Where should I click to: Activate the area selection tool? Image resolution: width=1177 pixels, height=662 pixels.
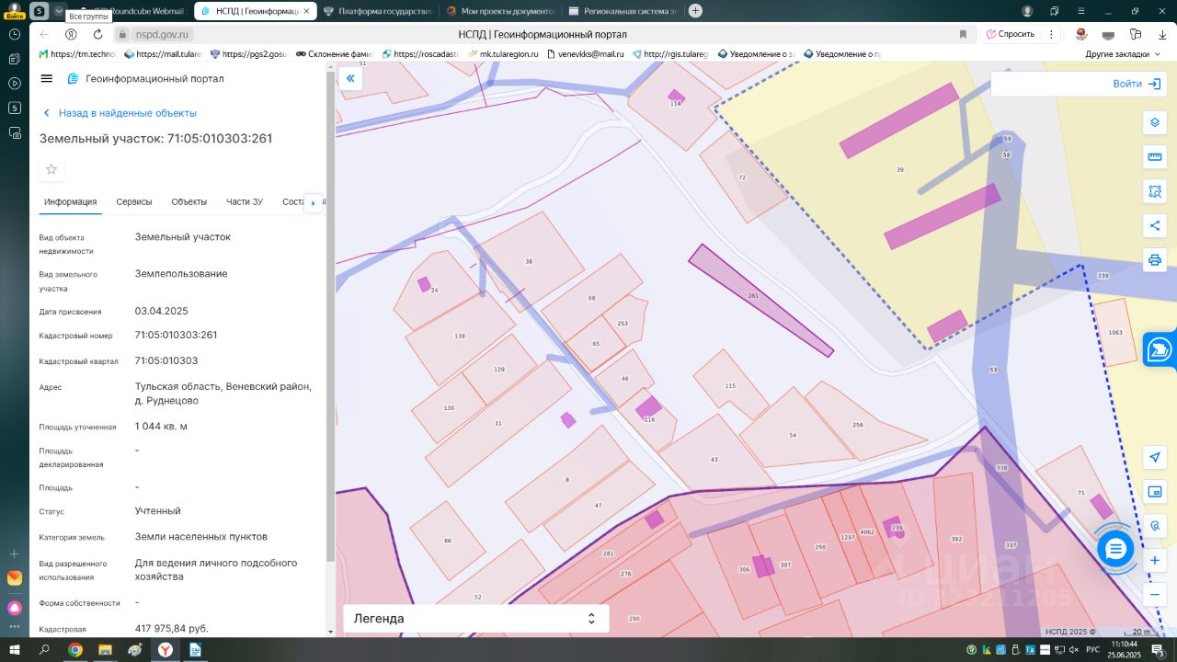pyautogui.click(x=1155, y=191)
